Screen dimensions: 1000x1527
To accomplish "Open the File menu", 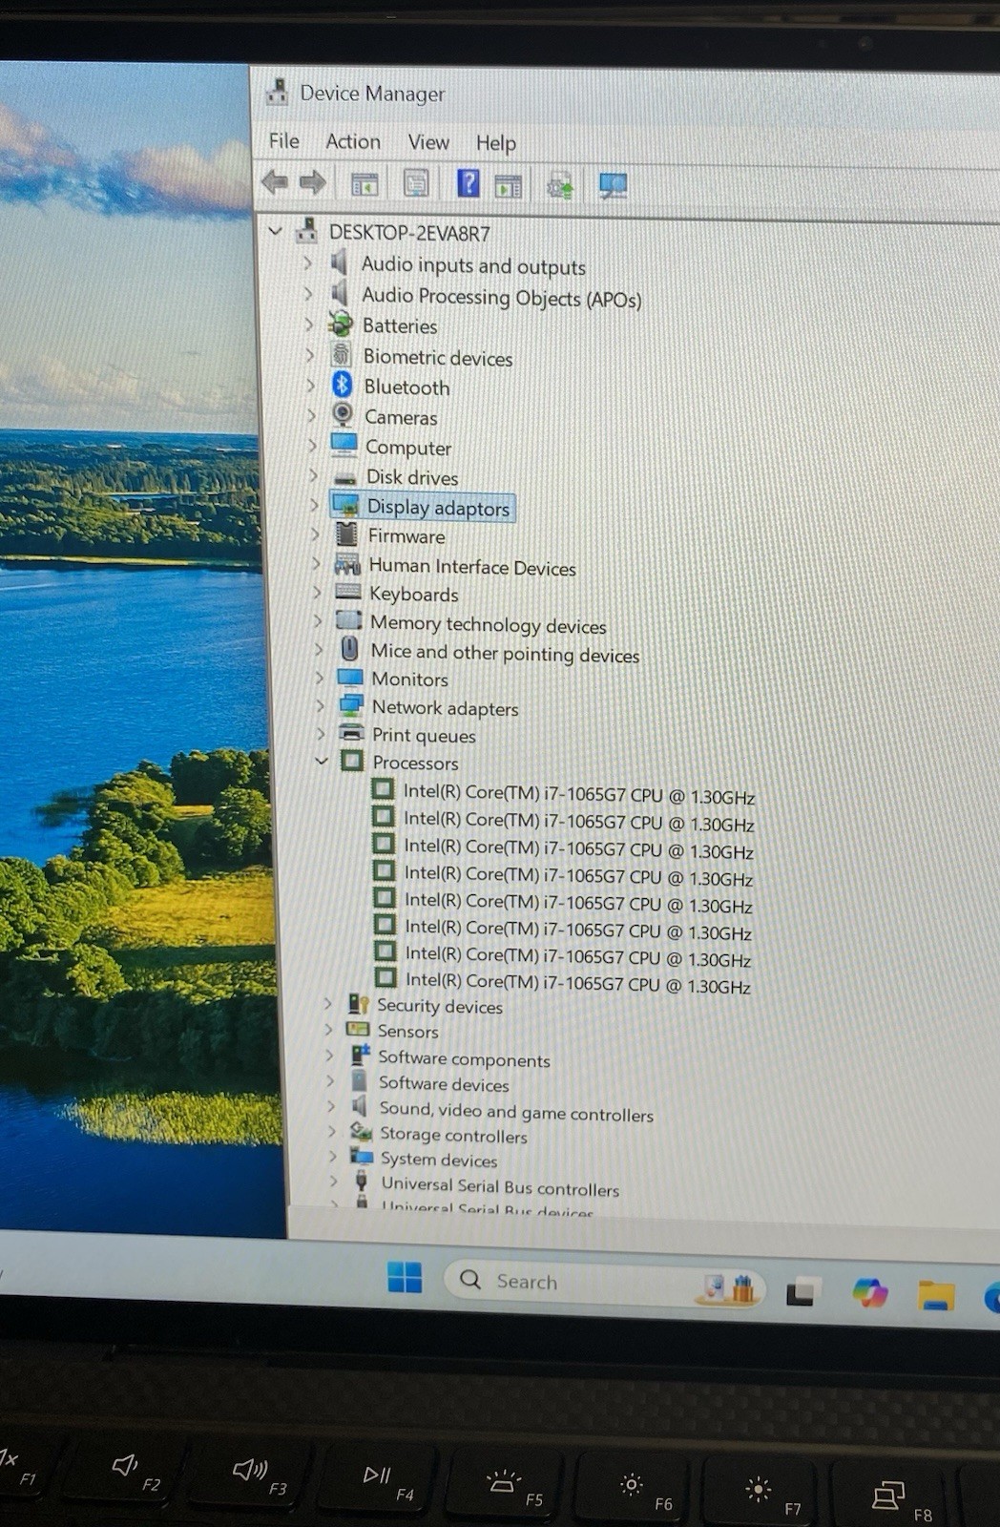I will (x=283, y=141).
